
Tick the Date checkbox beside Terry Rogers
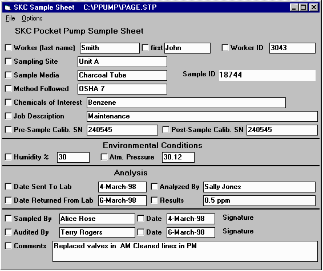coord(141,232)
